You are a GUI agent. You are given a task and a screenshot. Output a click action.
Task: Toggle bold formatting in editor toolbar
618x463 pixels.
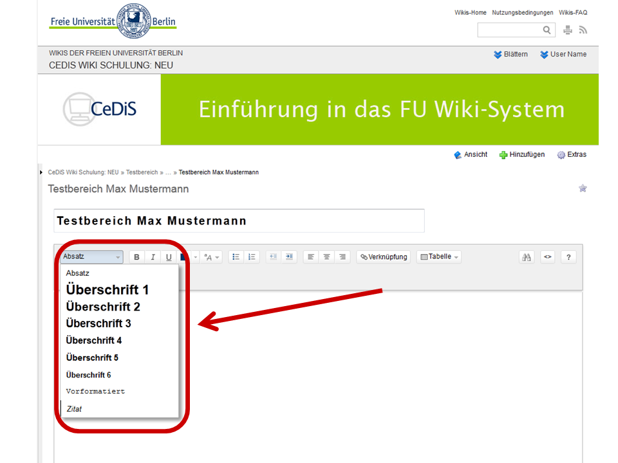136,257
